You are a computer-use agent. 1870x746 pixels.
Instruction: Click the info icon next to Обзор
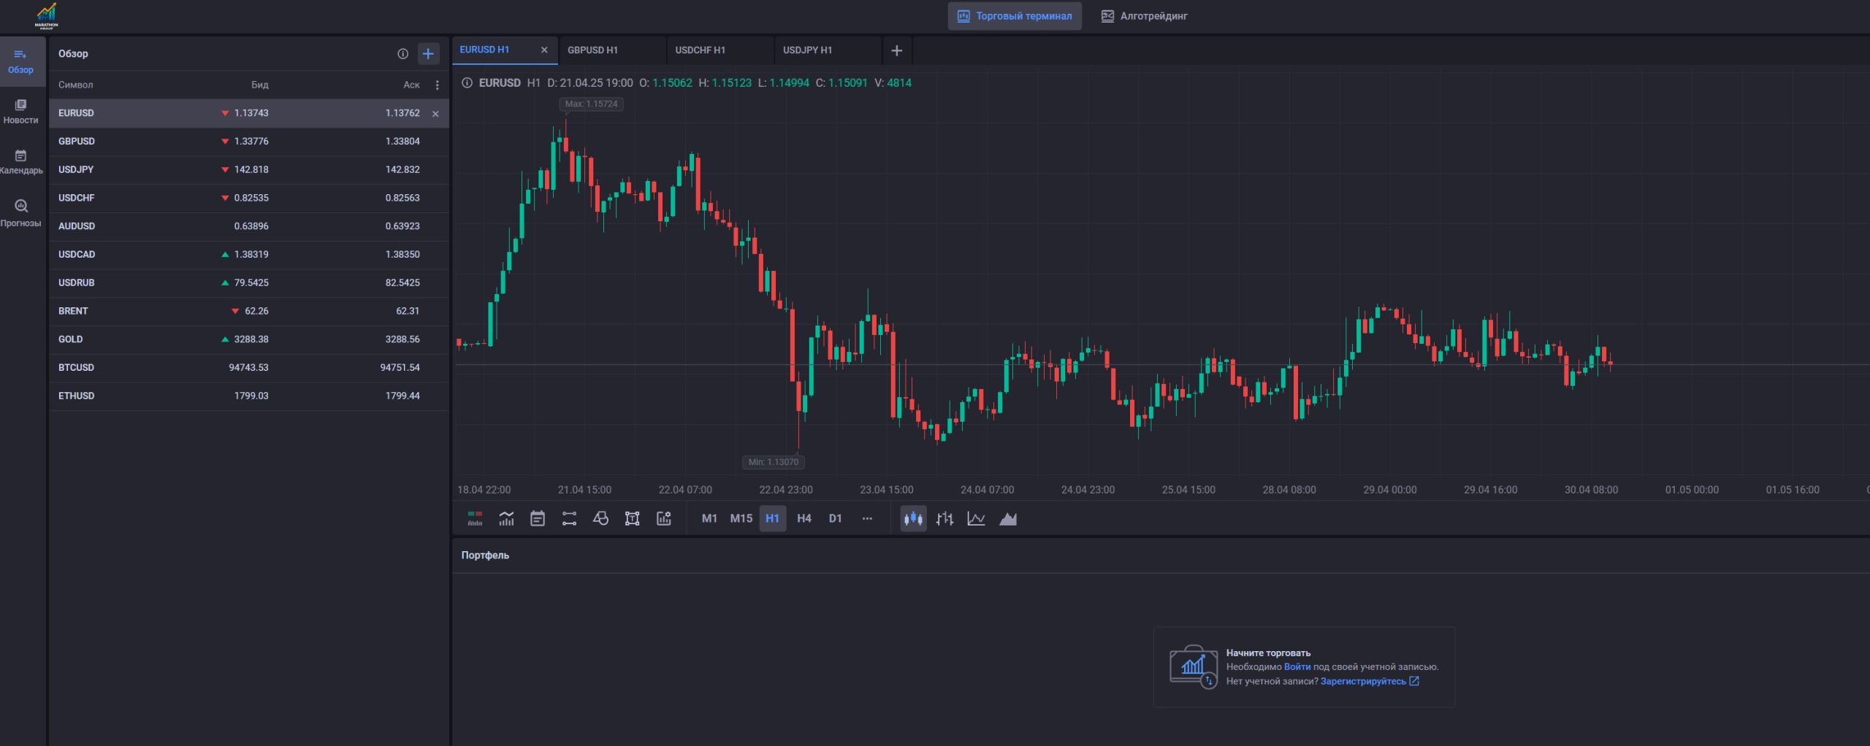pos(402,53)
